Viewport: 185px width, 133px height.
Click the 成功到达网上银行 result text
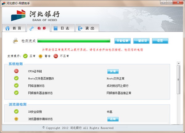coord(117,86)
